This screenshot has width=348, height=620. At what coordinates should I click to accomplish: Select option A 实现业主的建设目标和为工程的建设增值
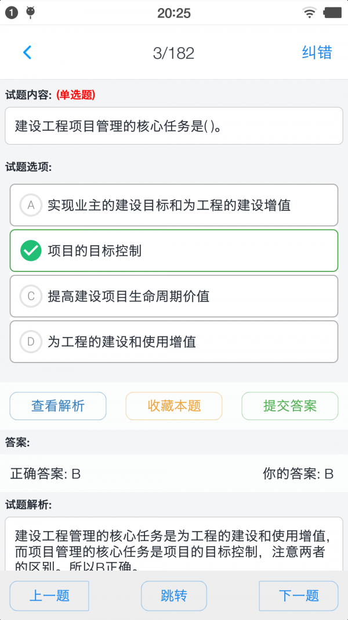(x=174, y=205)
